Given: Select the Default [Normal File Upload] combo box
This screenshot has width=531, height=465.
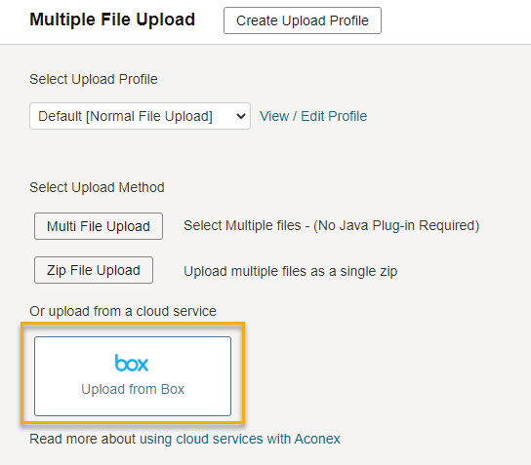Looking at the screenshot, I should (140, 116).
